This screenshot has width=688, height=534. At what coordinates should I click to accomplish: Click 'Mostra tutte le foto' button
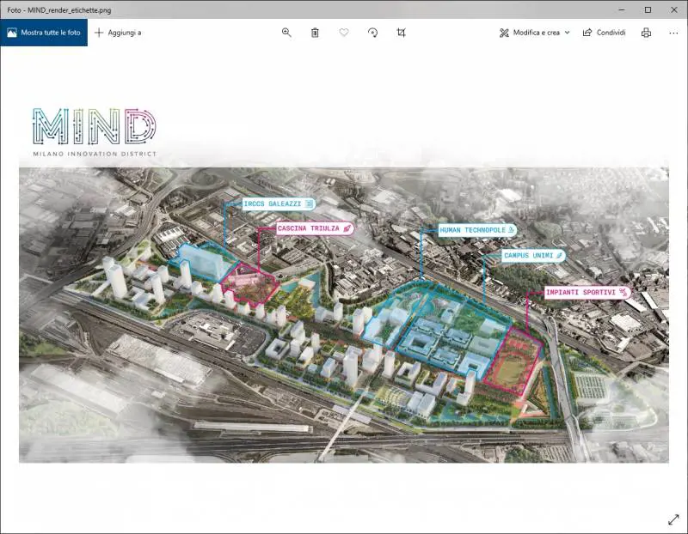44,33
